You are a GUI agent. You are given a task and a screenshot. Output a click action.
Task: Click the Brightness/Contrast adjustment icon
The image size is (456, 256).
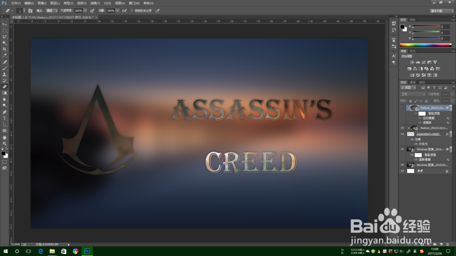point(412,62)
